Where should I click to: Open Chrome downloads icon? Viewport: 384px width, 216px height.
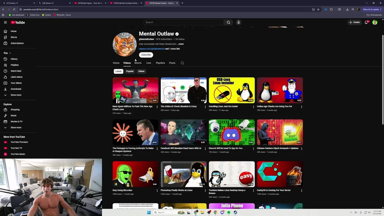(347, 9)
